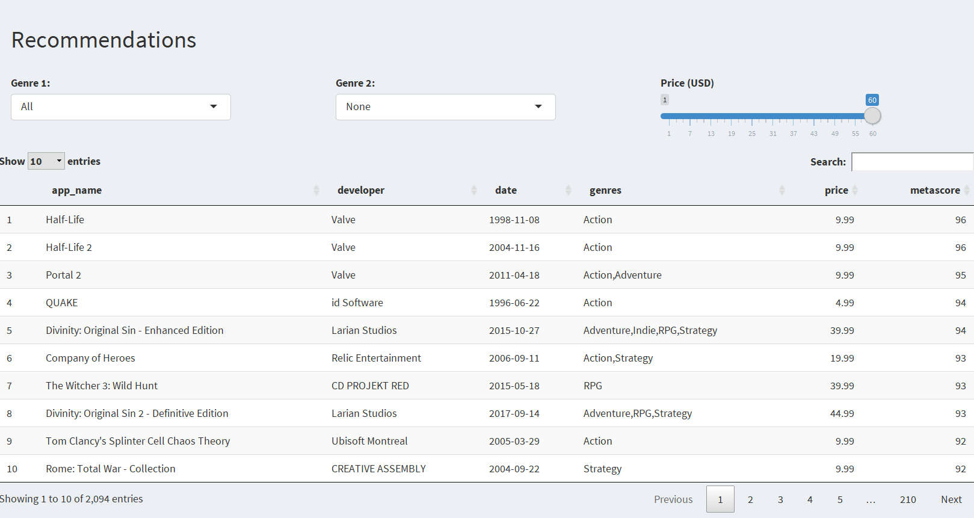Screen dimensions: 974x518
Task: Click the Next pagination button
Action: 951,499
